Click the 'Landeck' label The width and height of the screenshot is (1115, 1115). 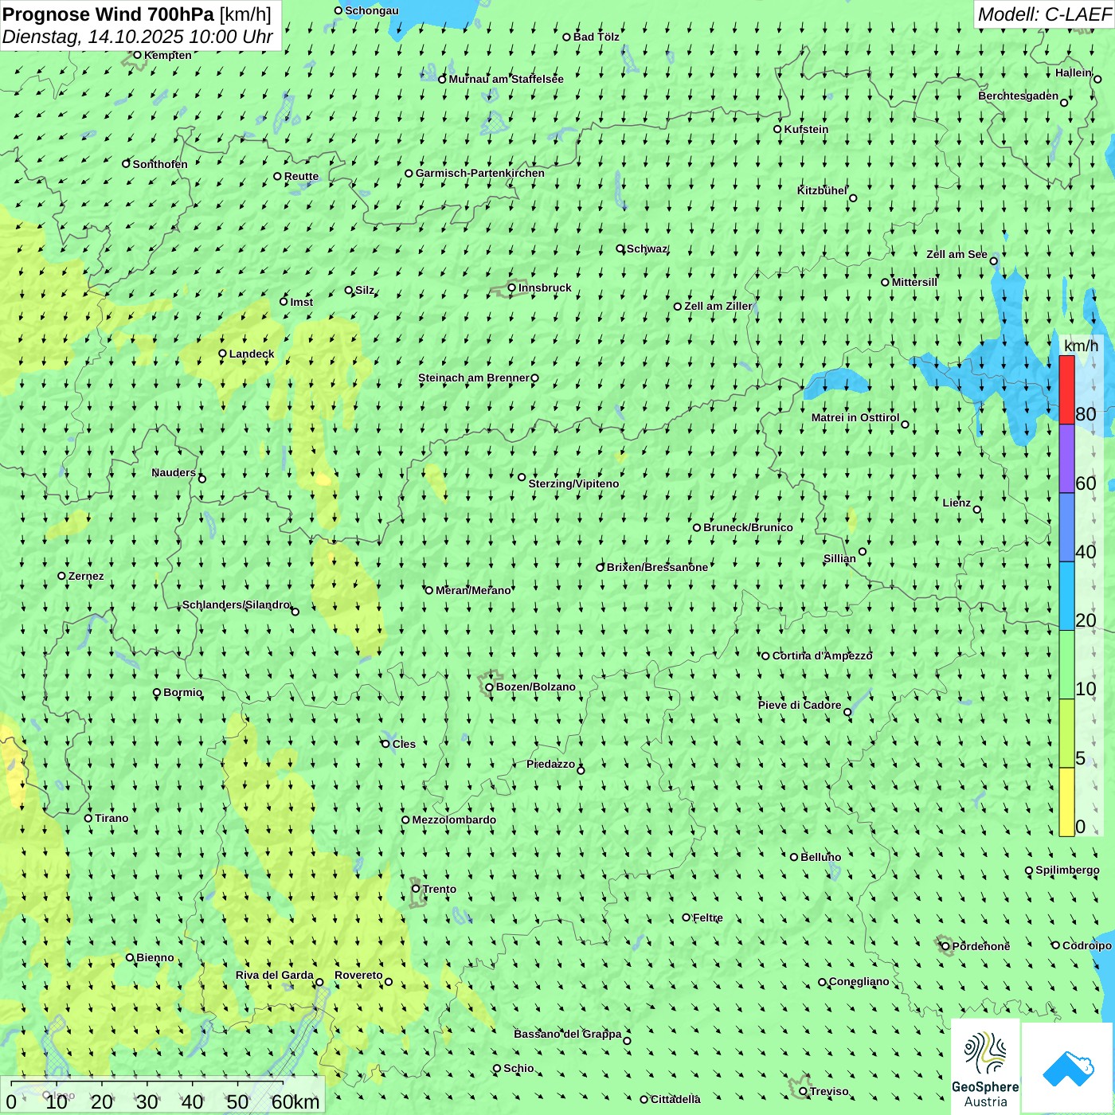[x=252, y=354]
